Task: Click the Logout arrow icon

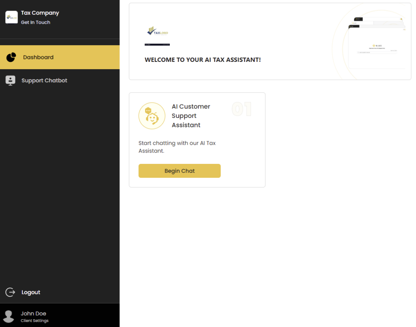Action: pos(10,292)
